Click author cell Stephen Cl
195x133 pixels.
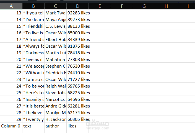56,66
